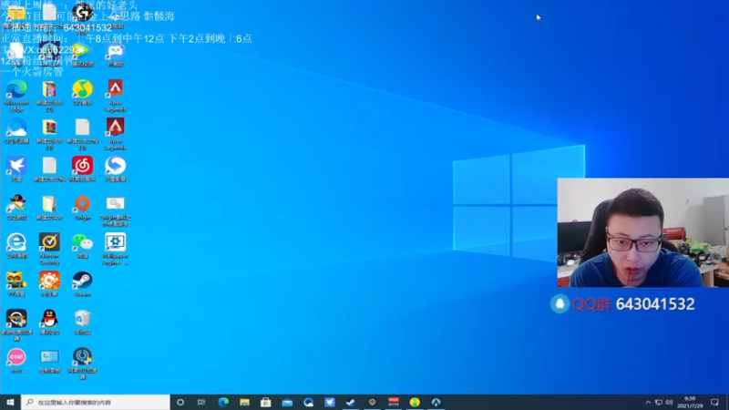Open the YY voice raccoon icon
The image size is (729, 410).
[x=16, y=283]
